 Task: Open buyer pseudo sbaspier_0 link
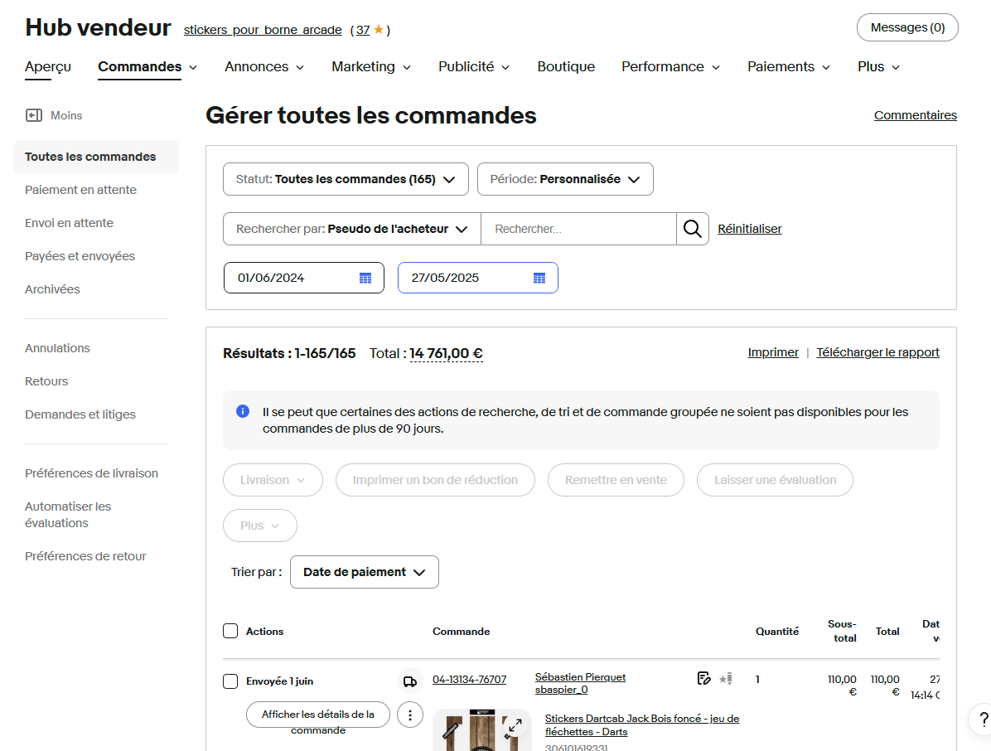click(561, 690)
